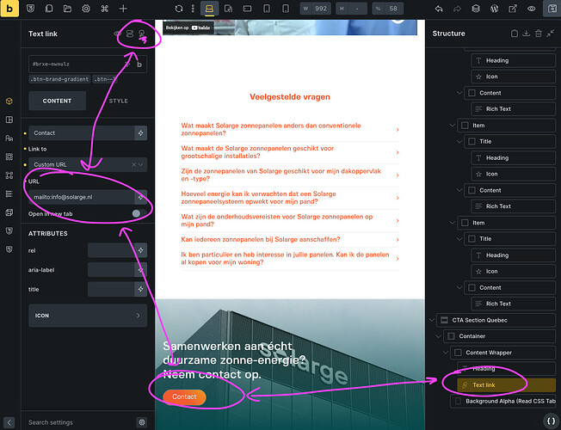Collapse the panel with bottom-left arrow button
561x430 pixels.
(x=9, y=422)
